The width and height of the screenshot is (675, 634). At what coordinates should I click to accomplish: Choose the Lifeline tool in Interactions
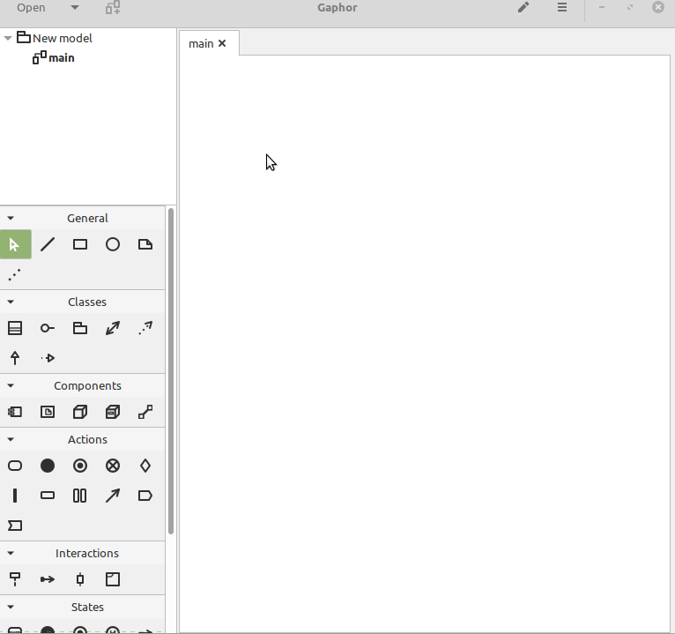point(15,579)
